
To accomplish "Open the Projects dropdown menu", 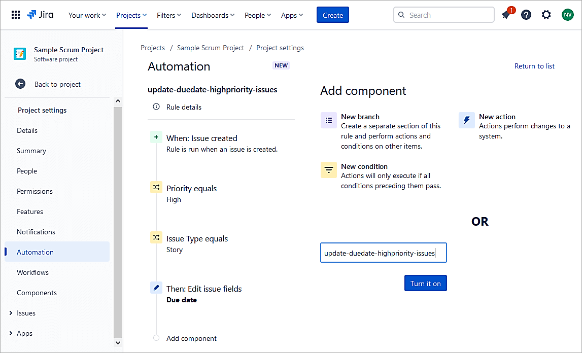I will [x=131, y=15].
